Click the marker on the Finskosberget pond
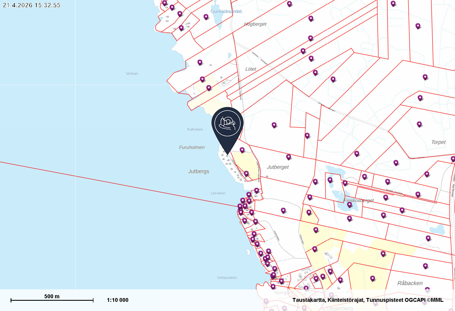 pos(349,205)
